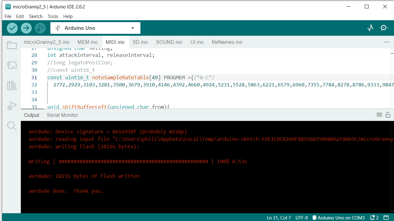
Task: Open the Tools menu
Action: (x=53, y=16)
